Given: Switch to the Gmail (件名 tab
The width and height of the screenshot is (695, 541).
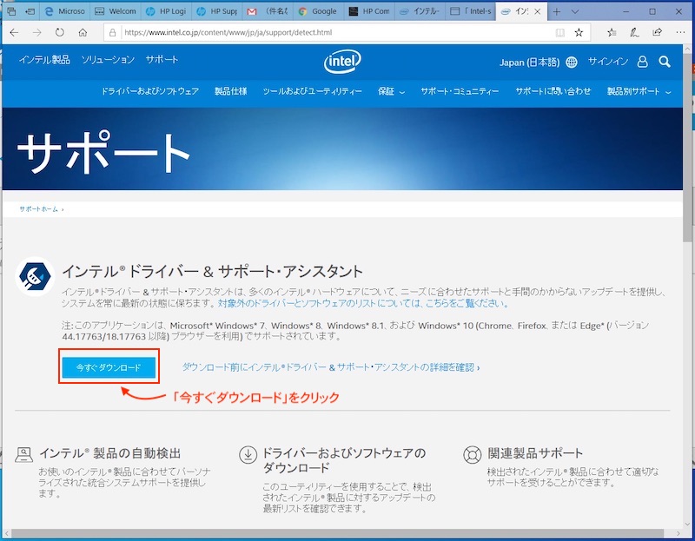Looking at the screenshot, I should click(x=268, y=11).
